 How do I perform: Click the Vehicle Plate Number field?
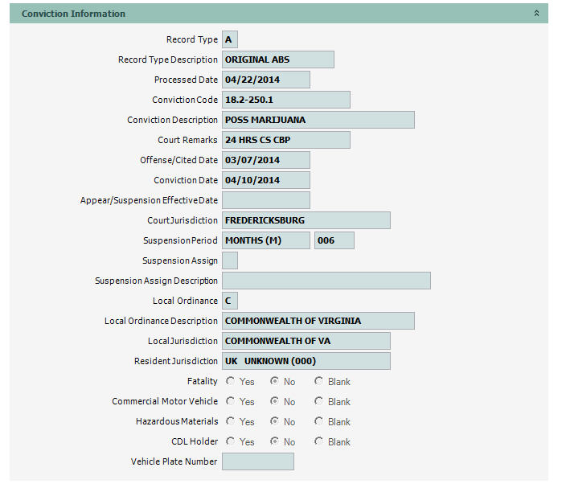click(x=257, y=461)
